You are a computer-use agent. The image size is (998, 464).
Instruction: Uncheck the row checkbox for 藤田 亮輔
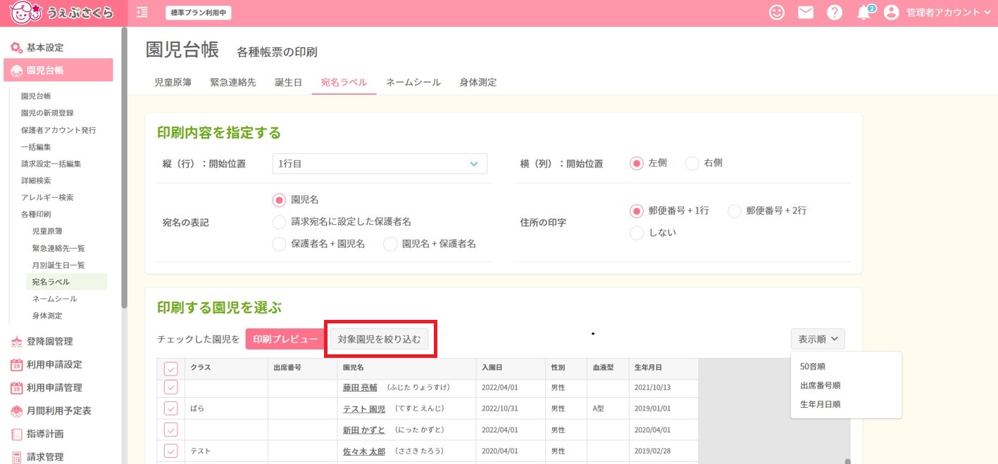(x=170, y=387)
